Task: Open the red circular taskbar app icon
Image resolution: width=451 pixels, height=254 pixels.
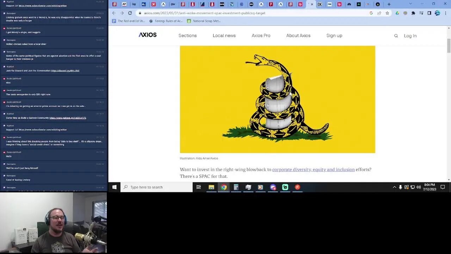Action: click(297, 187)
